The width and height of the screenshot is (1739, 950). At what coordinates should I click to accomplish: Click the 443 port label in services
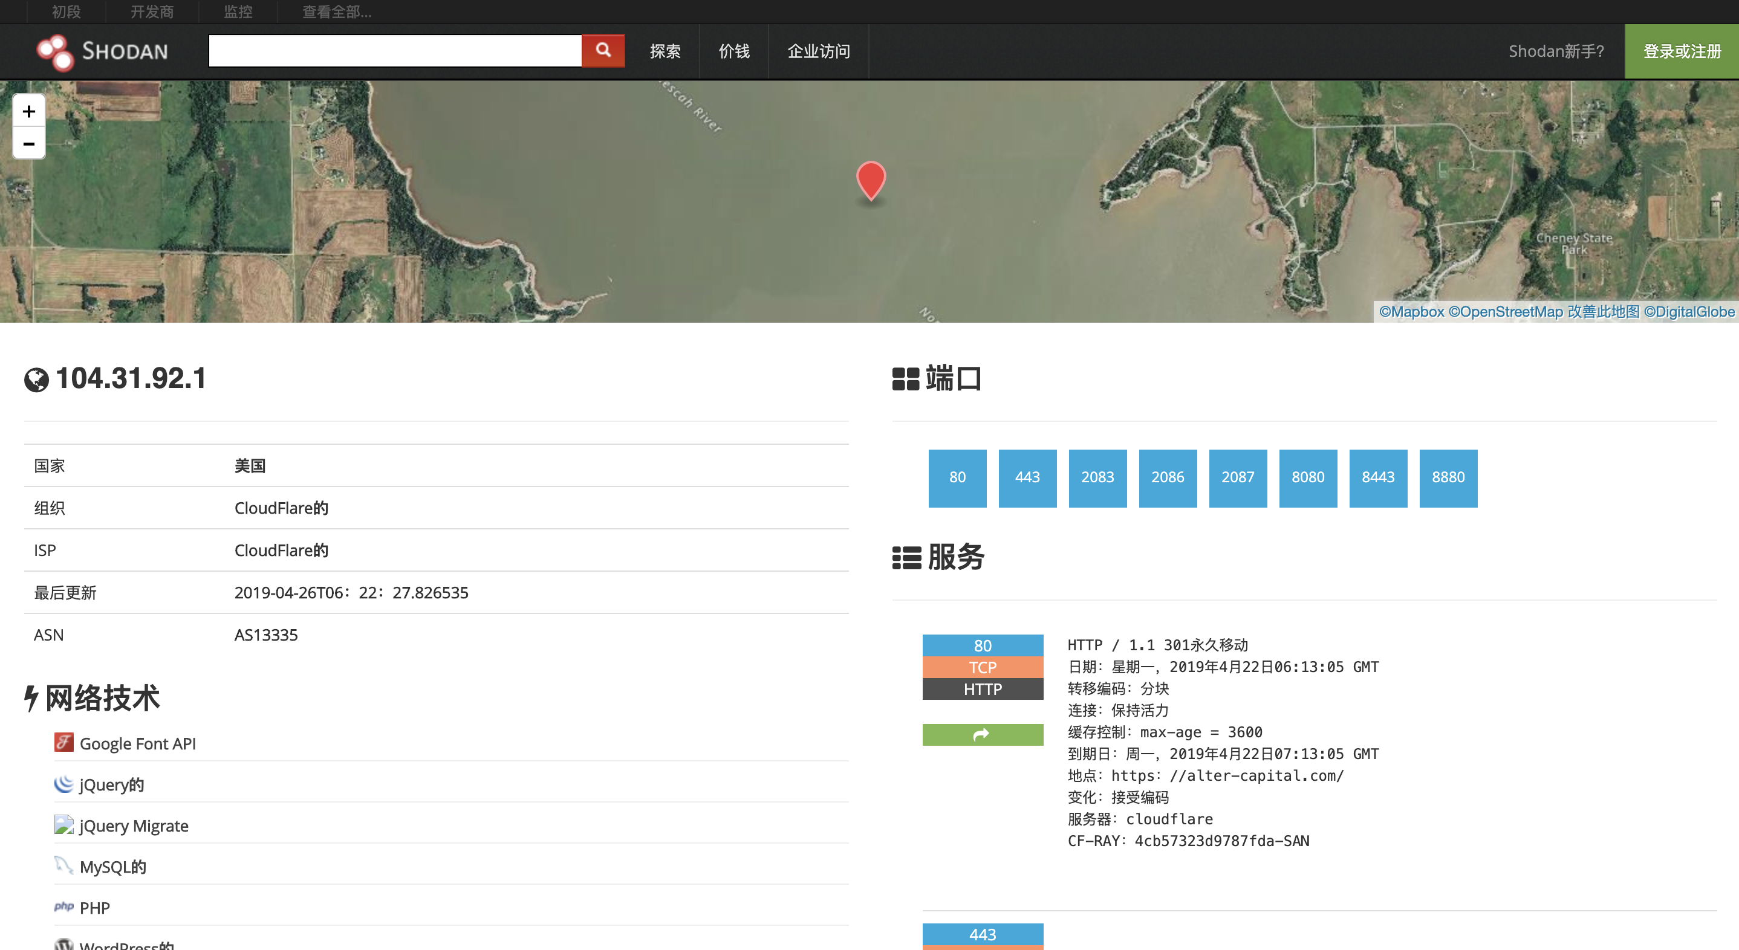[983, 934]
